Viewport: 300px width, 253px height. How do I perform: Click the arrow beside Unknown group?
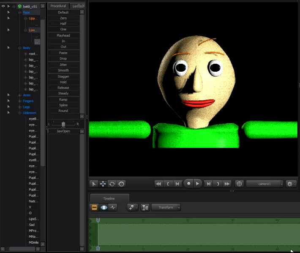[8, 113]
